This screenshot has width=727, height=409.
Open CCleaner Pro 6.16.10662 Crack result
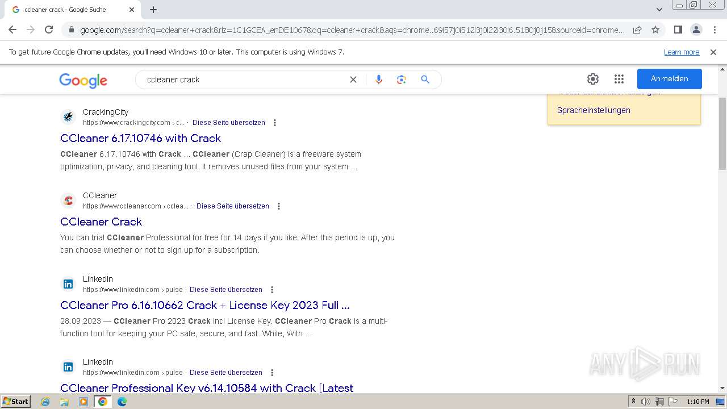click(x=204, y=305)
